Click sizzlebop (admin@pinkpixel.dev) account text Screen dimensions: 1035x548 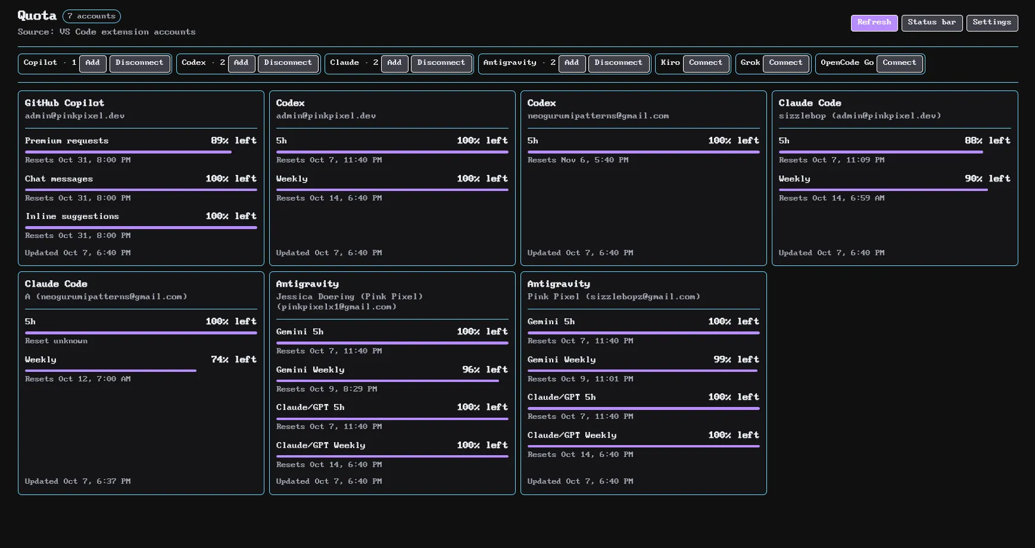860,116
